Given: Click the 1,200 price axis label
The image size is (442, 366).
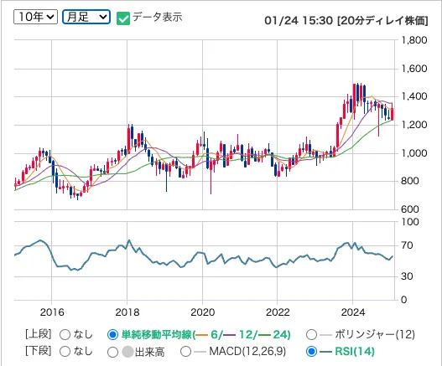Looking at the screenshot, I should coord(413,125).
